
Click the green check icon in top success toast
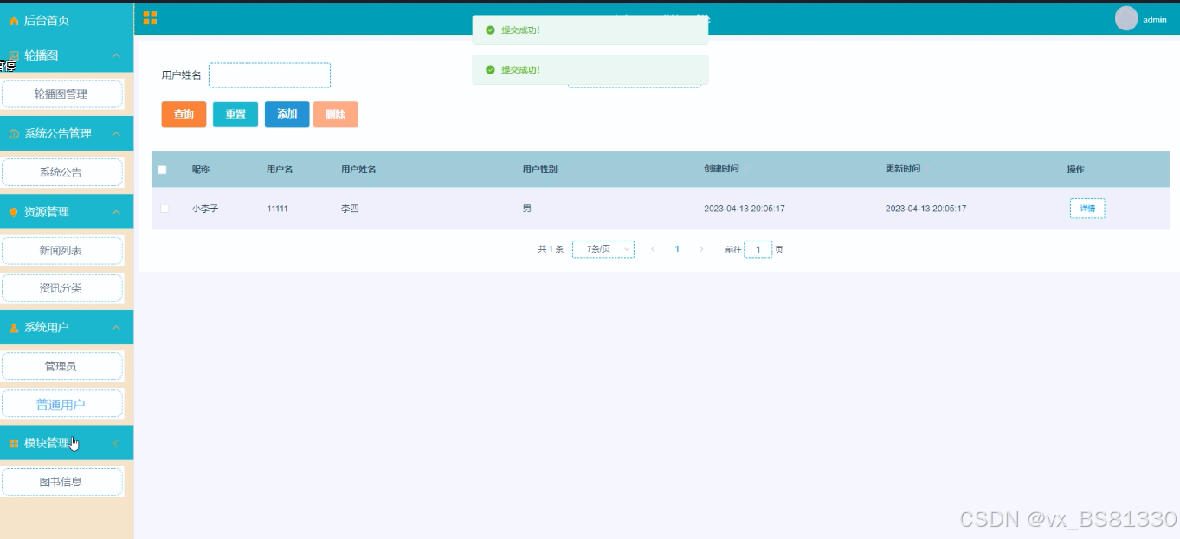[490, 30]
